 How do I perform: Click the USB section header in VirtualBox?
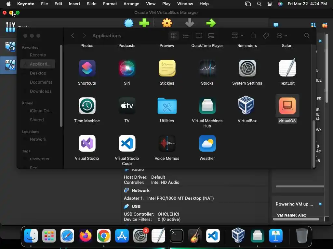coord(136,206)
